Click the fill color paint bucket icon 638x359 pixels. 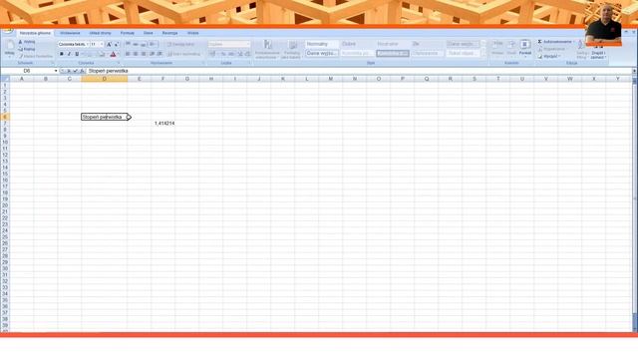coord(102,54)
